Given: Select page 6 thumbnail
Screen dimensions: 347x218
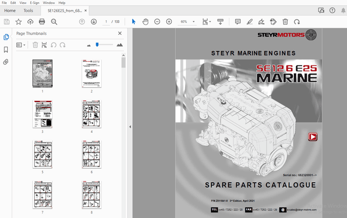Looking at the screenshot, I should [92, 154].
